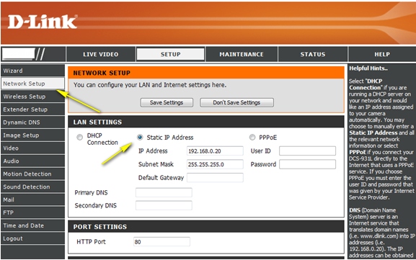Image resolution: width=416 pixels, height=260 pixels.
Task: Open Motion Detection settings
Action: point(32,174)
